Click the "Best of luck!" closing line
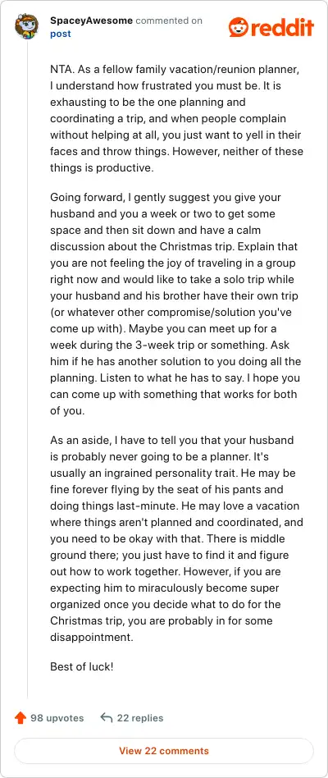The width and height of the screenshot is (328, 778). tap(82, 666)
